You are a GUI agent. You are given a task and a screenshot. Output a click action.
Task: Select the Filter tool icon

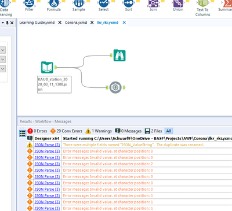[x=30, y=3]
